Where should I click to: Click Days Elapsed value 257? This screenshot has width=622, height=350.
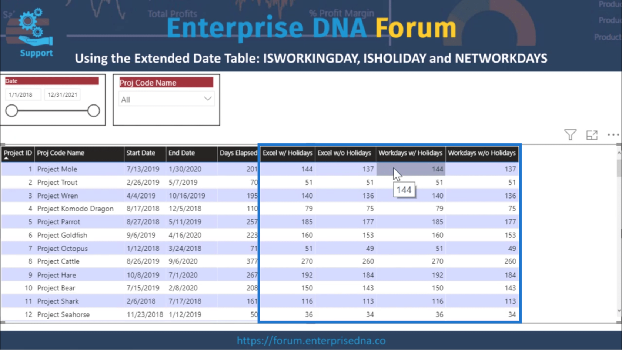(252, 222)
